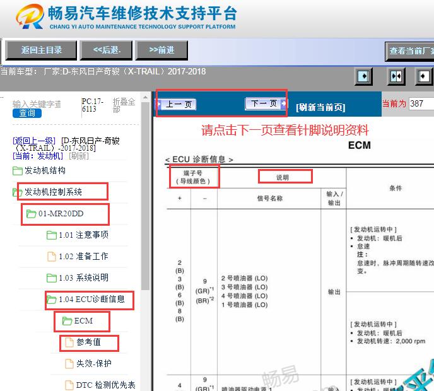Viewport: 434px width, 391px height.
Task: Collapse the ECM folder node
Action: coord(83,321)
